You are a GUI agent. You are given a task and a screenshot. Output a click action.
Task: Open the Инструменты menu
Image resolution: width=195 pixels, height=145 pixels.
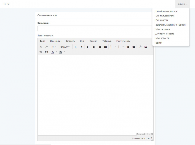pyautogui.click(x=124, y=41)
